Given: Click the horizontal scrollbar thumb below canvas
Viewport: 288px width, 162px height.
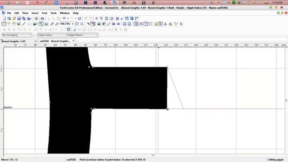Looking at the screenshot, I should point(153,155).
